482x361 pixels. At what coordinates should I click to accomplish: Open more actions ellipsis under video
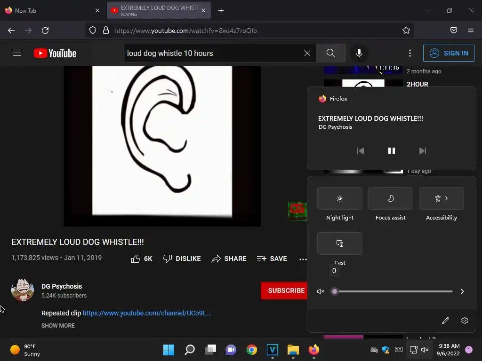pos(303,259)
